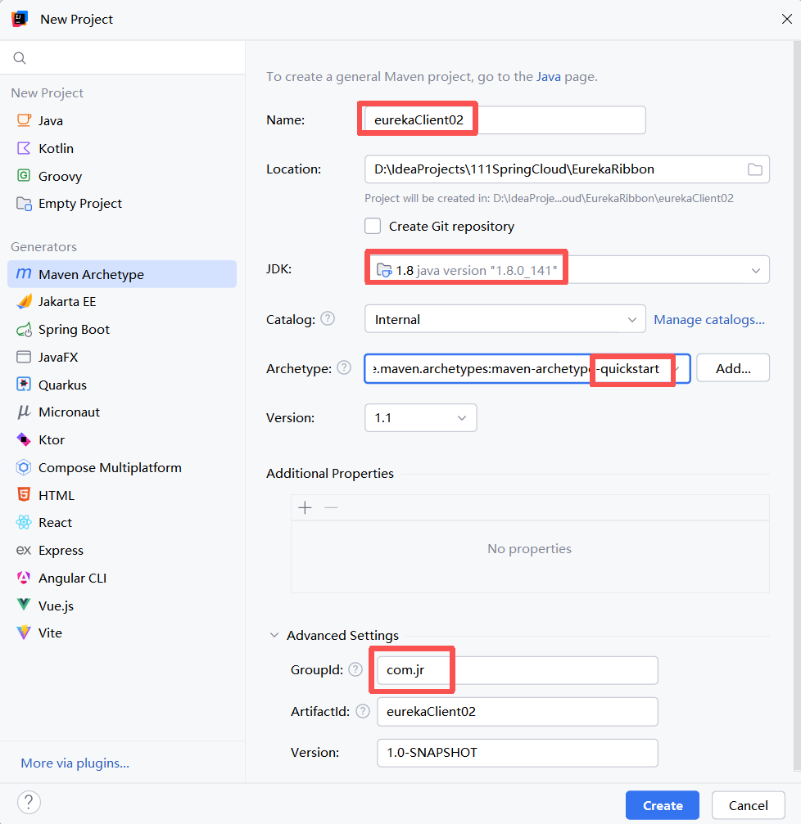Select Java project type
The height and width of the screenshot is (824, 801).
(122, 120)
